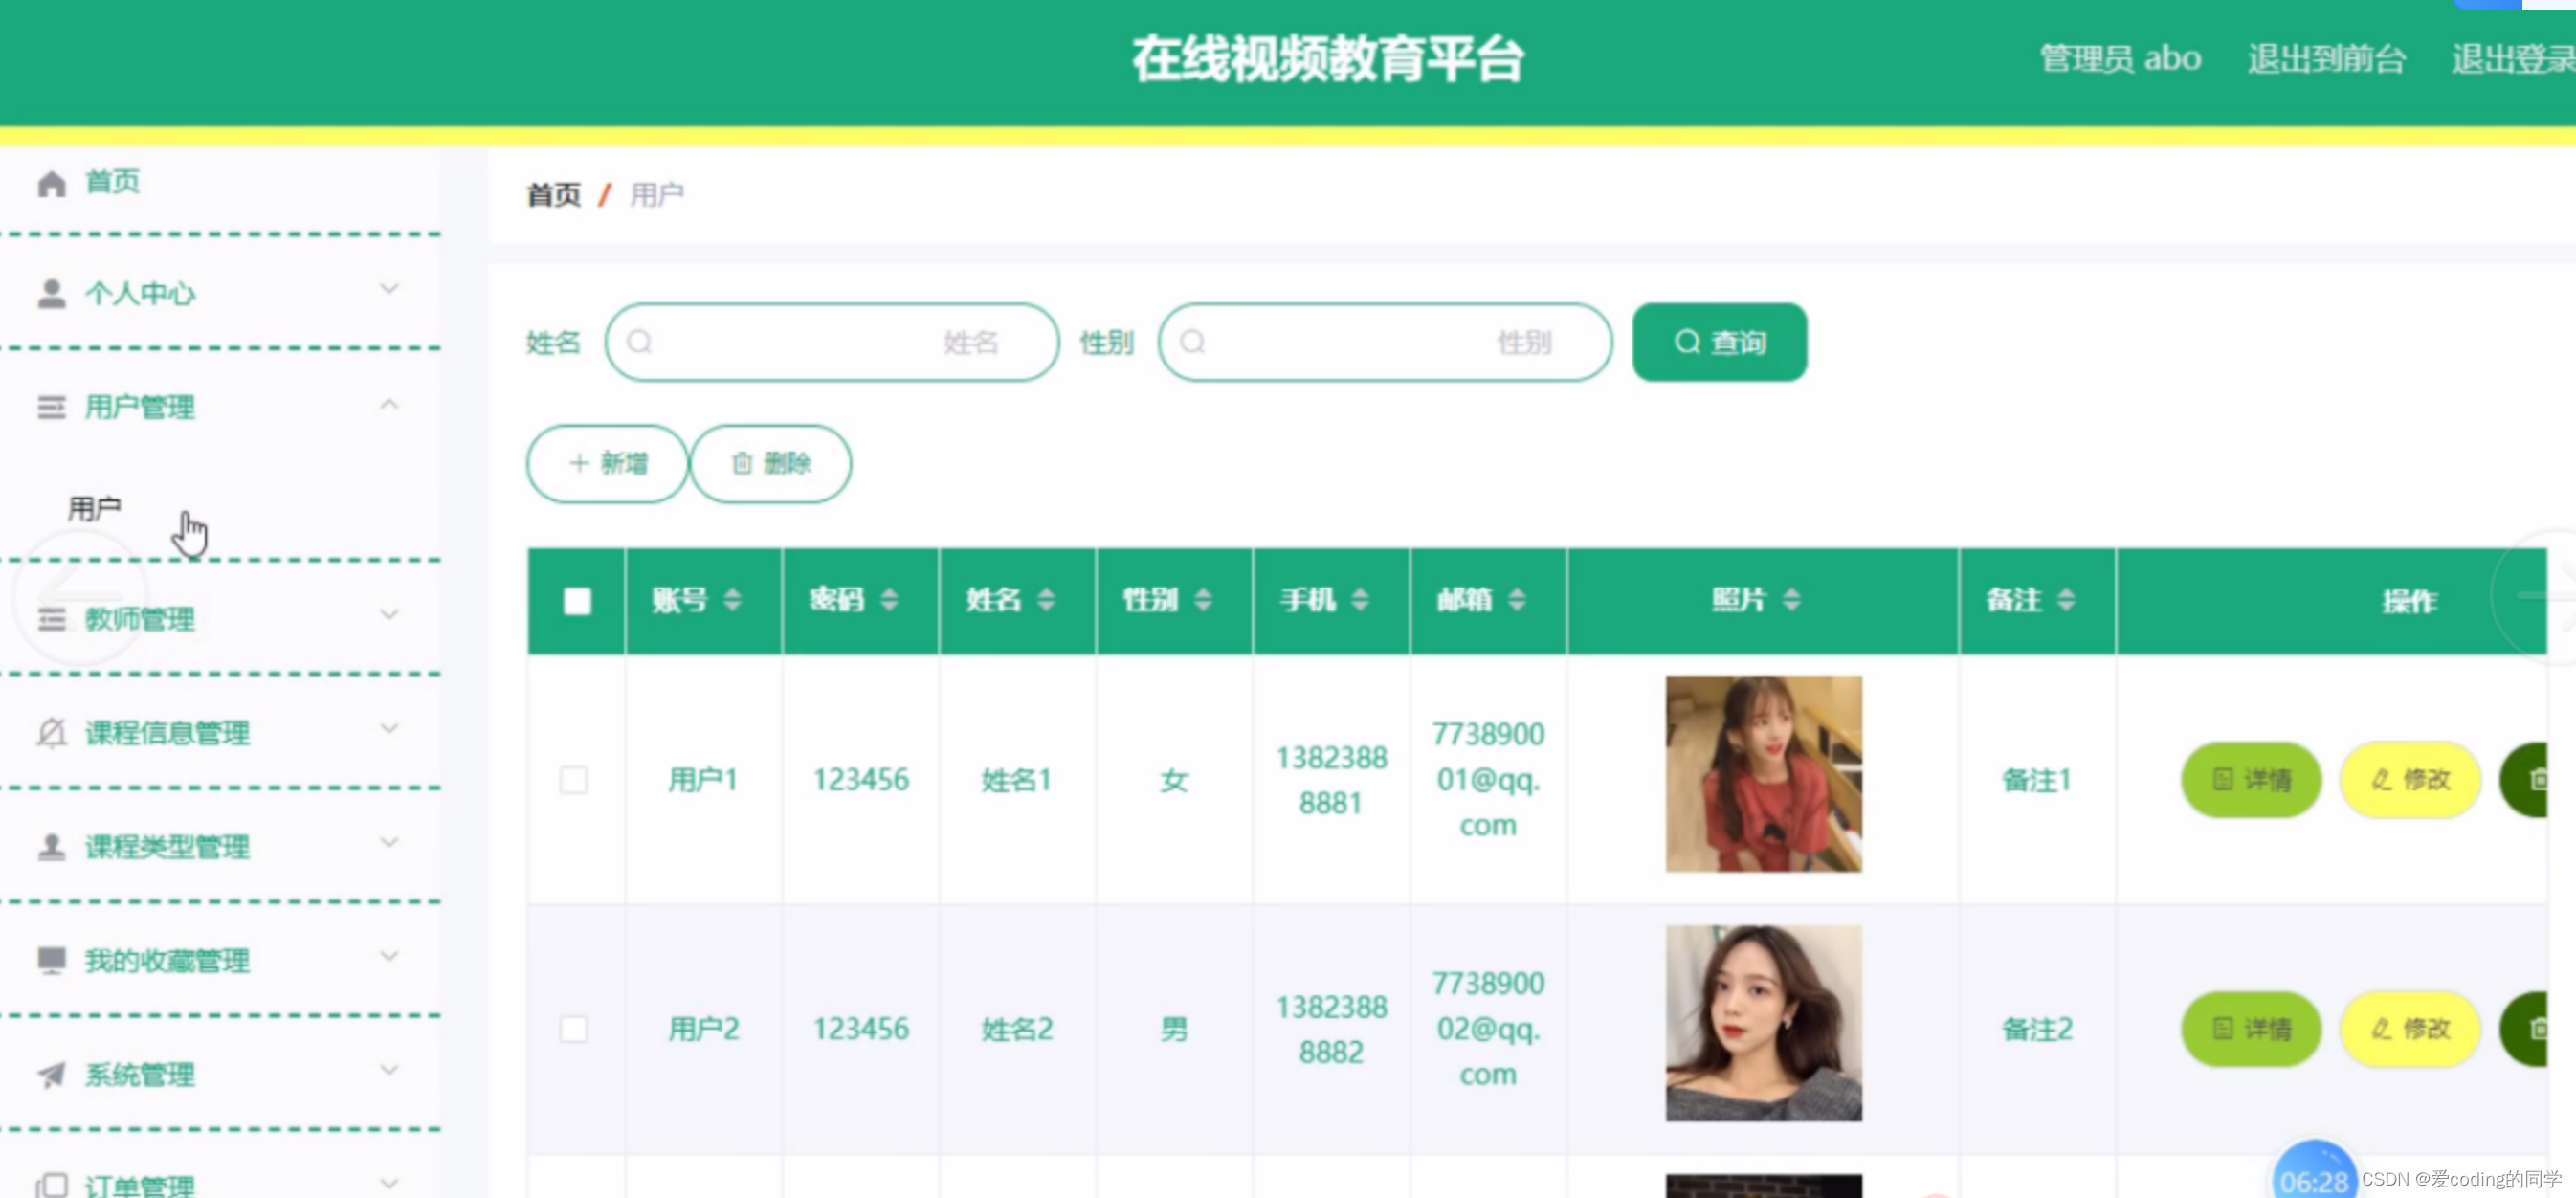Check the checkbox for row 用户1
2576x1198 pixels.
pos(574,779)
